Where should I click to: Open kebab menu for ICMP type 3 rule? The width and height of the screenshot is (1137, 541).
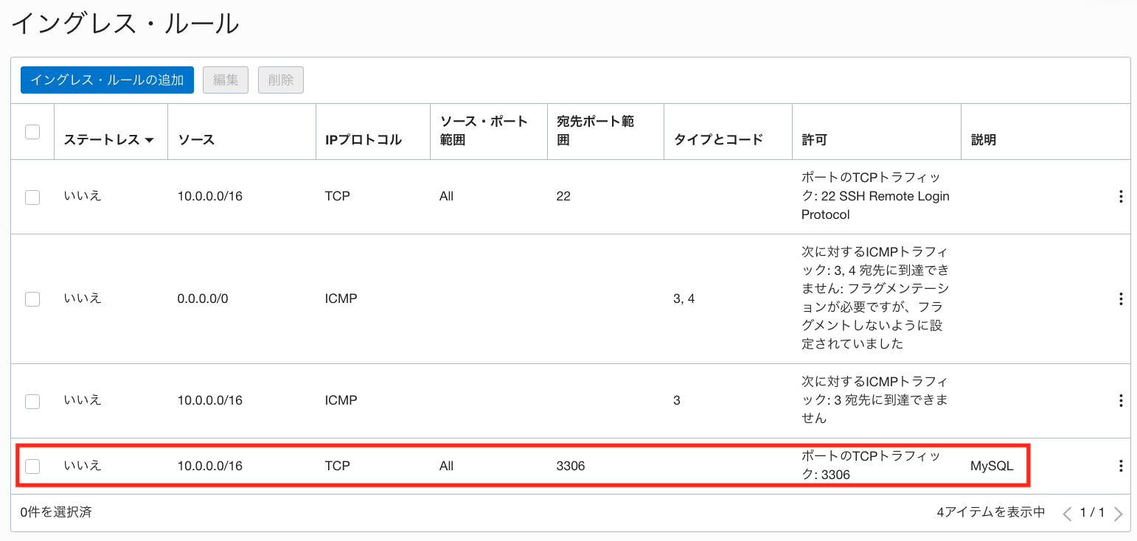(x=1120, y=400)
